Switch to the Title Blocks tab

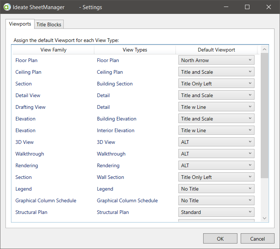tap(49, 24)
